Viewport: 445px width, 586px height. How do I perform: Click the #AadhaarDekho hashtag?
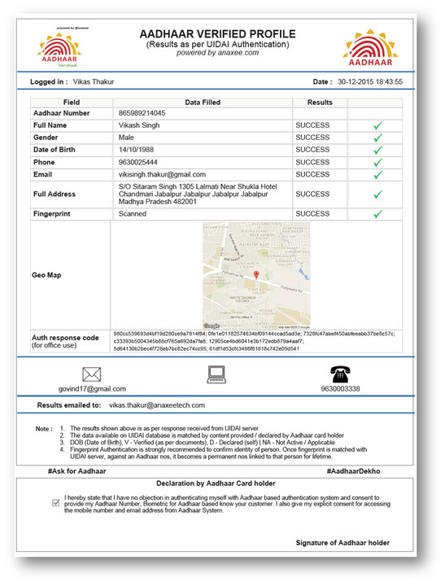tap(353, 471)
